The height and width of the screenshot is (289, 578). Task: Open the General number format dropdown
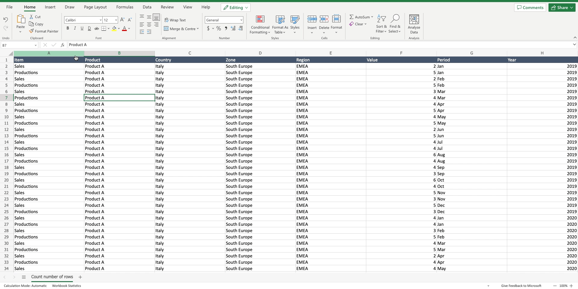[241, 20]
